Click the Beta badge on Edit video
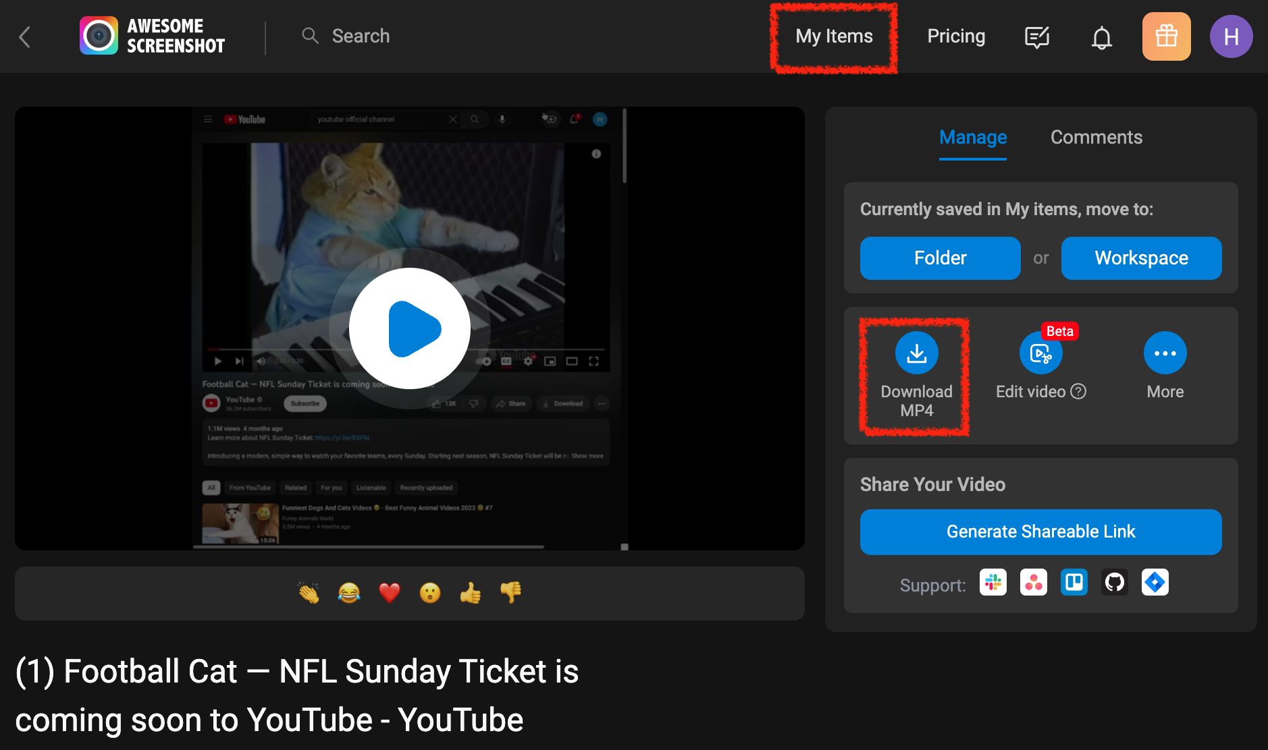 1059,331
